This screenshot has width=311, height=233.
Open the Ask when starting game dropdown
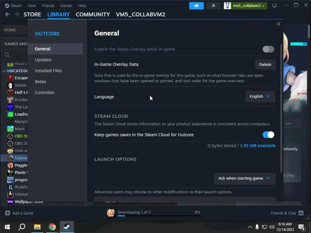pyautogui.click(x=244, y=178)
